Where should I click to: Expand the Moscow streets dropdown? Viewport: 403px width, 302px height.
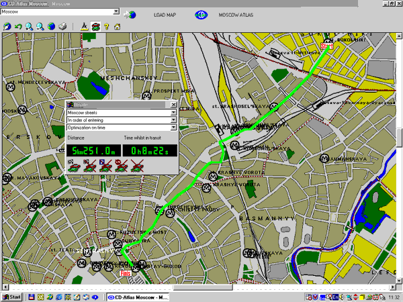[x=173, y=113]
